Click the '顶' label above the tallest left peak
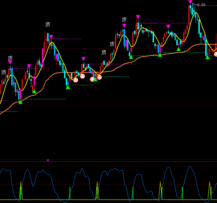Screen dimensions: 217x203 tap(48, 24)
